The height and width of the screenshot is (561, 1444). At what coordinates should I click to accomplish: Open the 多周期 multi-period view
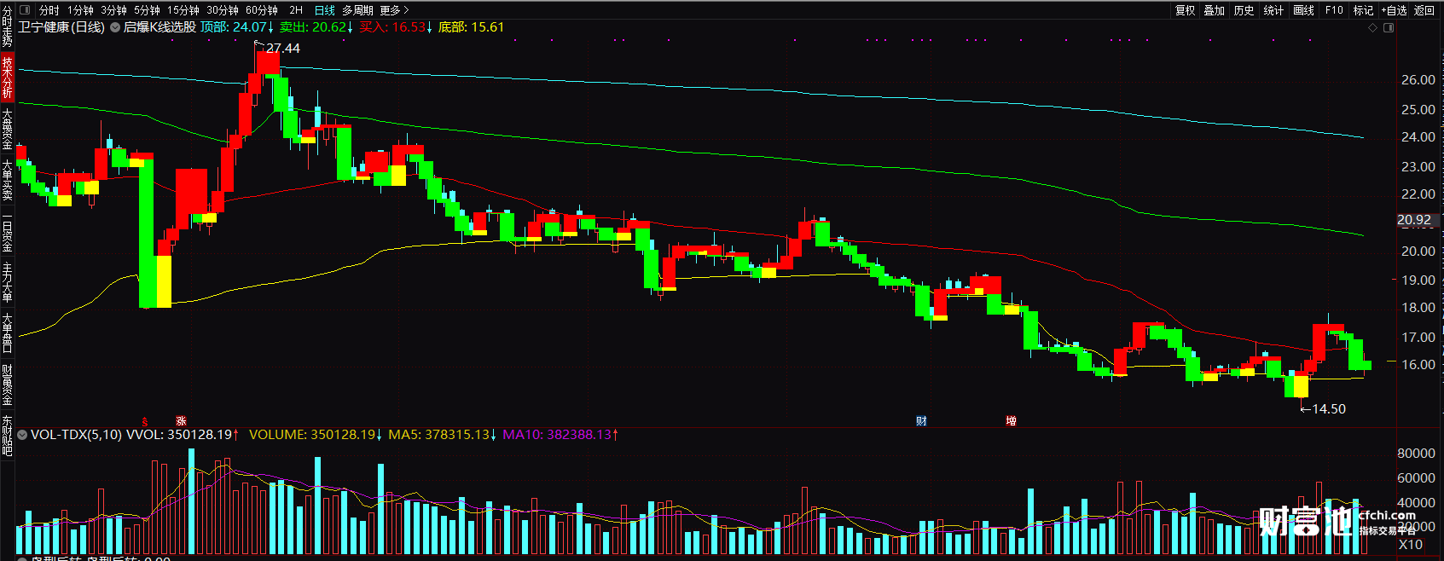click(x=358, y=10)
